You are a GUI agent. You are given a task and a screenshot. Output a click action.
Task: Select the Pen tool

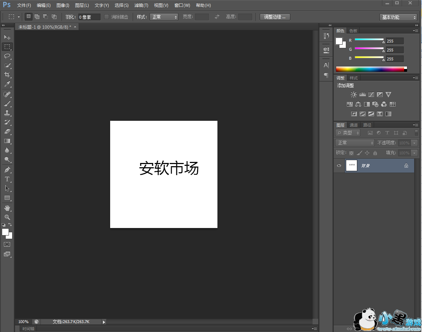[7, 169]
